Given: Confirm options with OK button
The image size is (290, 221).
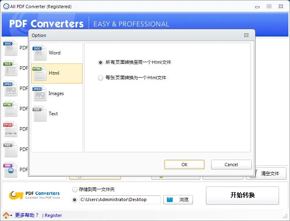Looking at the screenshot, I should coord(184,165).
